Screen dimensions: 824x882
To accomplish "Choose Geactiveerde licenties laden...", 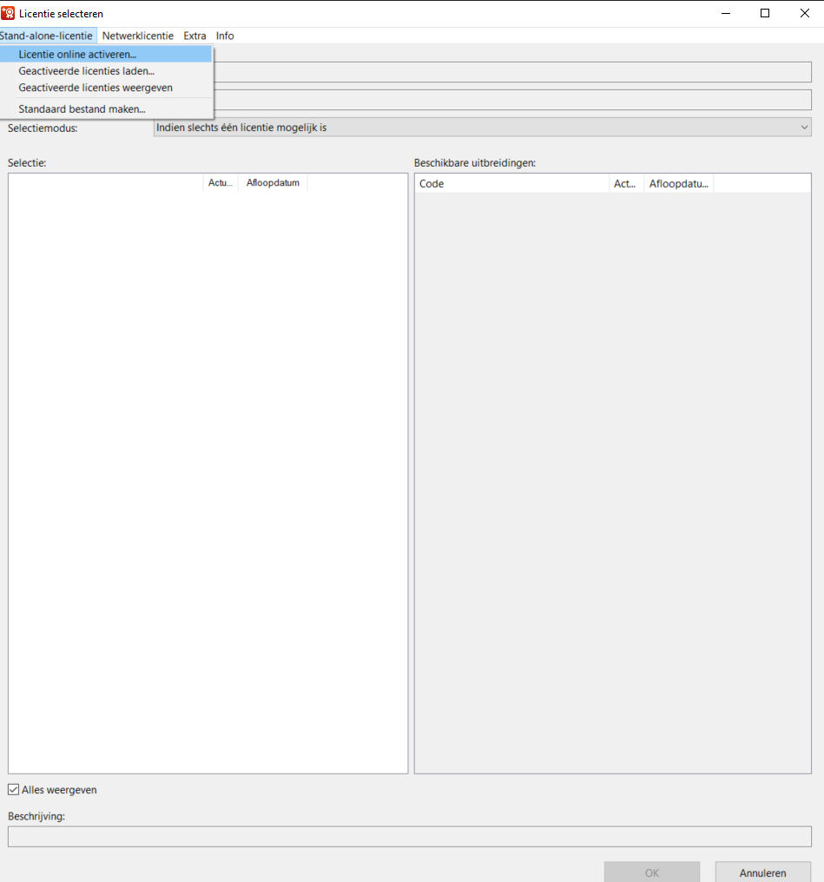I will [106, 71].
